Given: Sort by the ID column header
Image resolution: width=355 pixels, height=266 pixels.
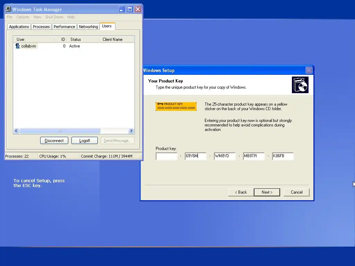Looking at the screenshot, I should (x=61, y=39).
